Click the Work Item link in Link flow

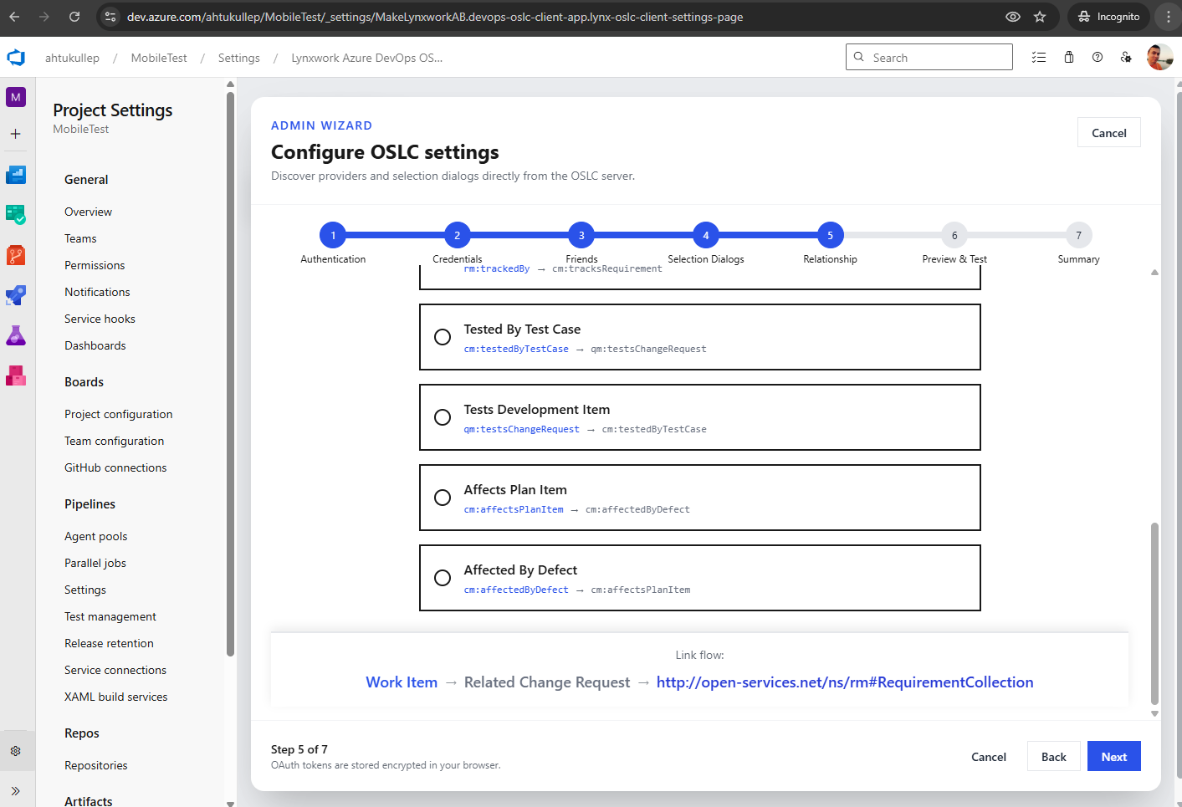(402, 682)
